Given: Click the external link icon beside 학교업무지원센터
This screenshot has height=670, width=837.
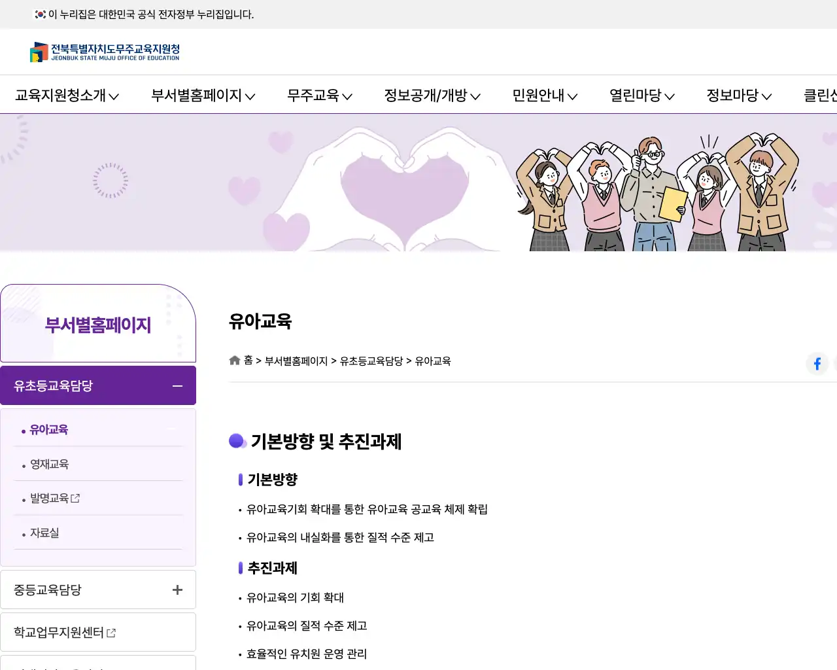Looking at the screenshot, I should 112,632.
